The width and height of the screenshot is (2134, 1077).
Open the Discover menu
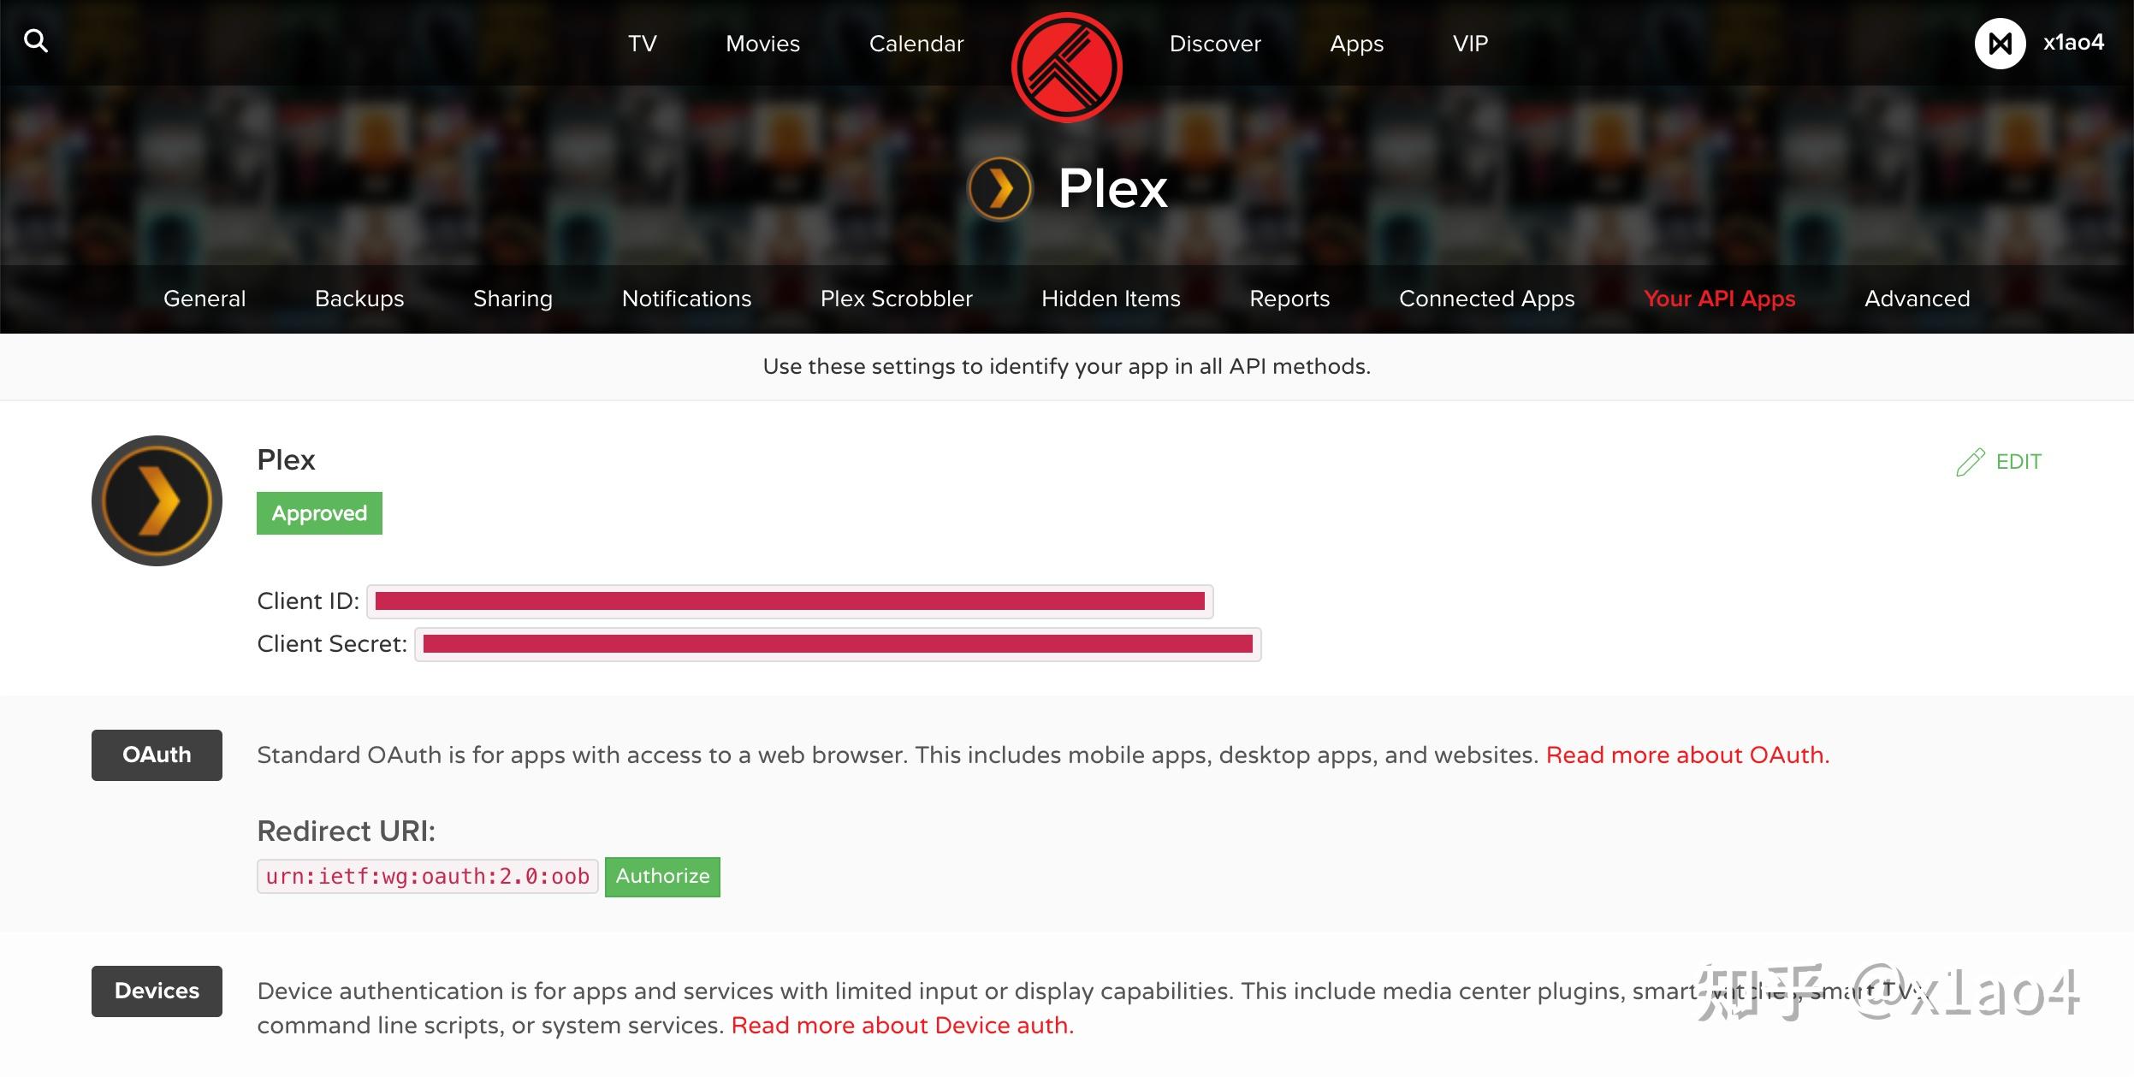(x=1215, y=43)
